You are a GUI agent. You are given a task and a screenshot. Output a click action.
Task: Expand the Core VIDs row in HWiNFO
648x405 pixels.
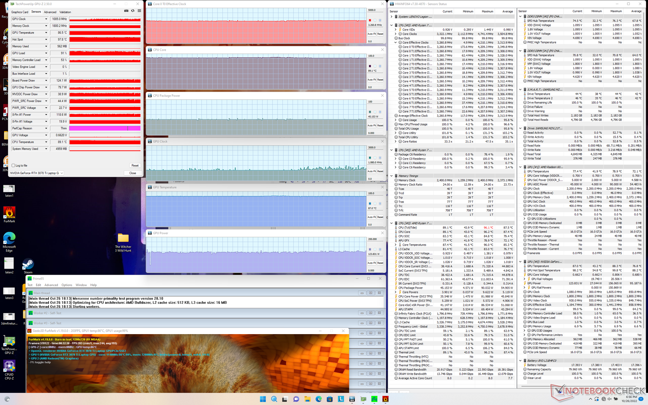pos(396,30)
